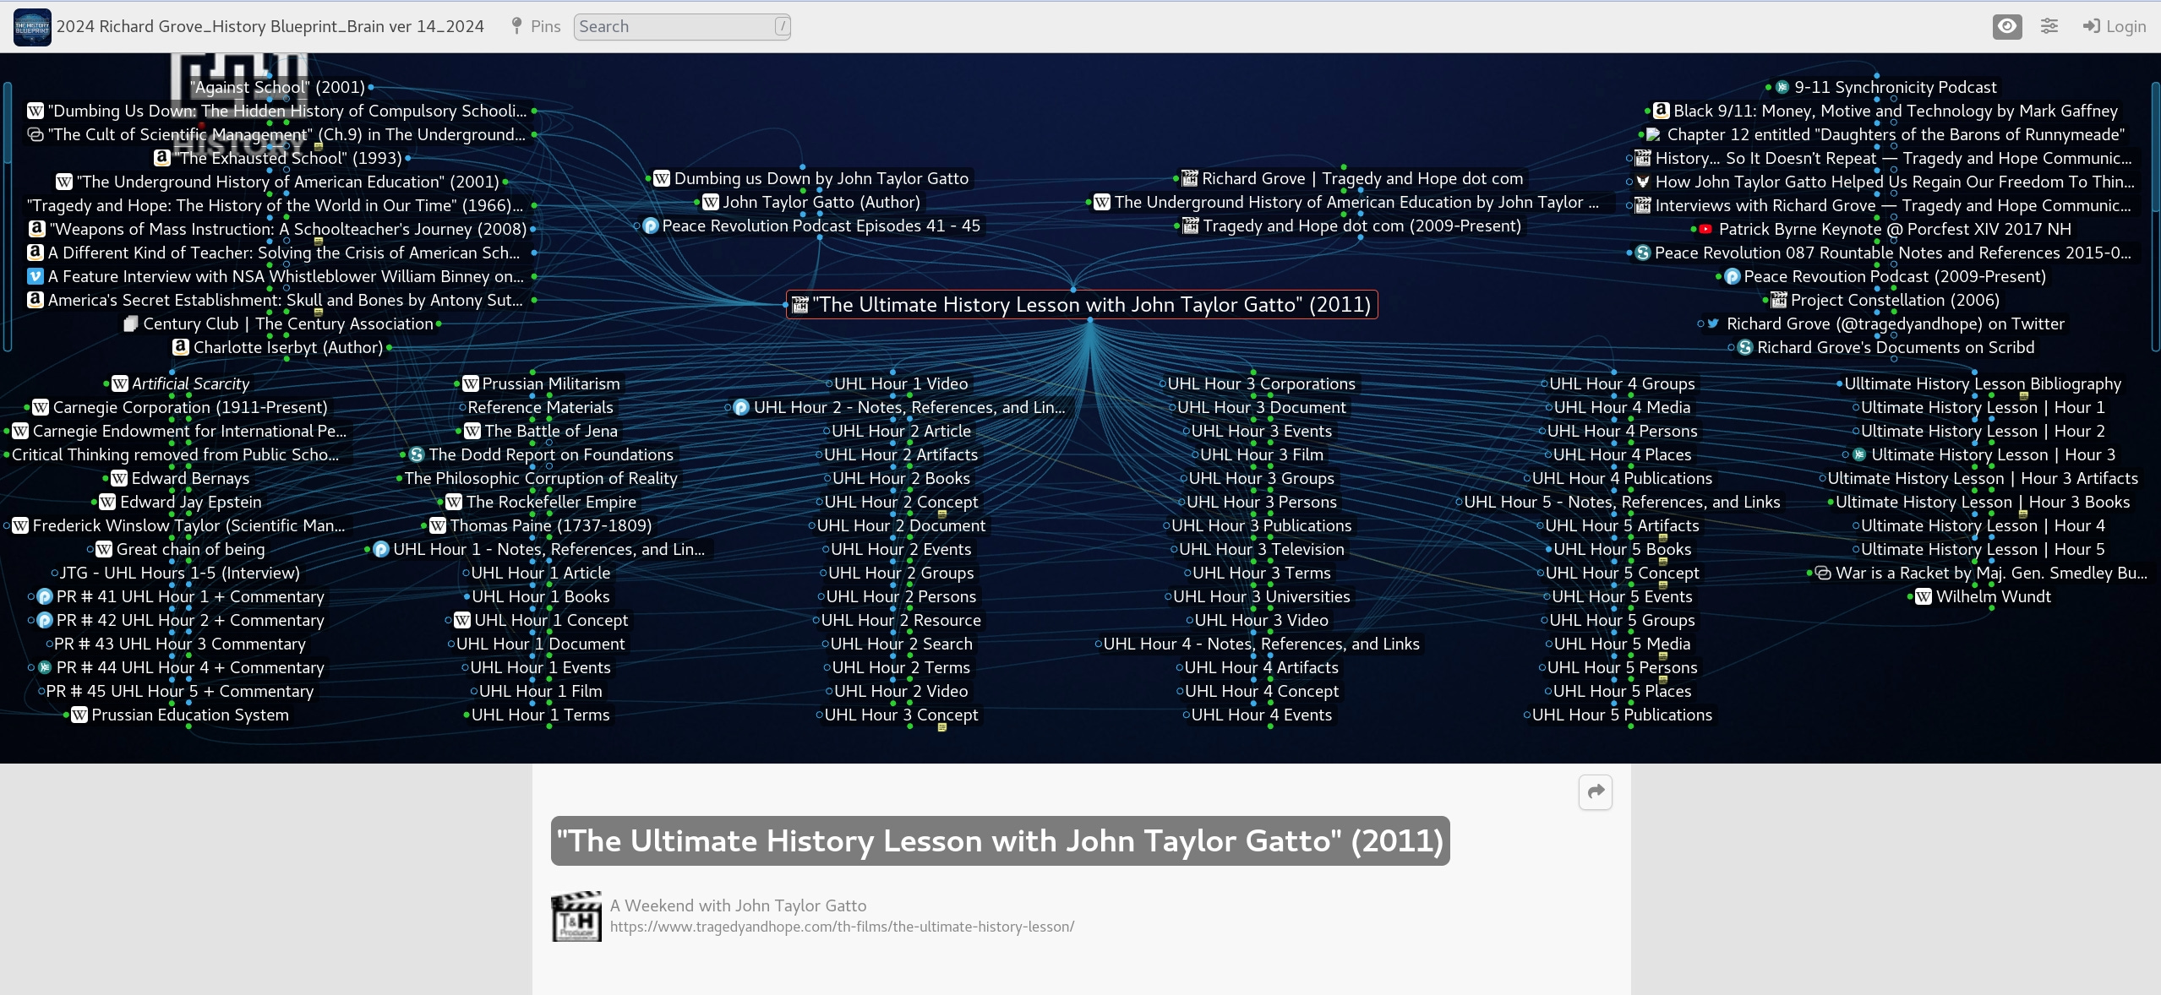Open UHL Hour 2 Search node

point(901,644)
